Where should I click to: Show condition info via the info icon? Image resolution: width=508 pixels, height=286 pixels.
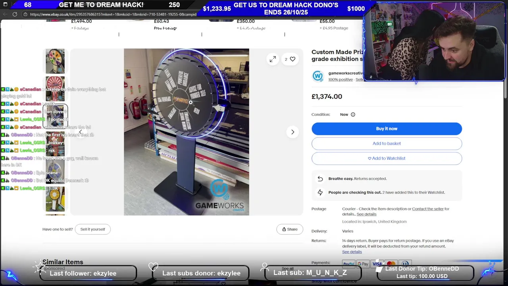point(353,114)
